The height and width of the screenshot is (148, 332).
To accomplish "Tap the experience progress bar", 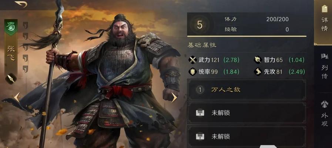I will [247, 36].
